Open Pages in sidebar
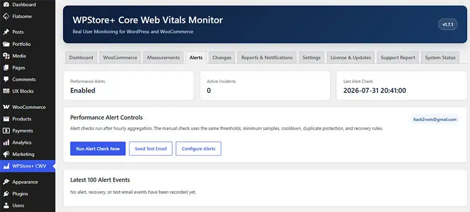 [28, 67]
